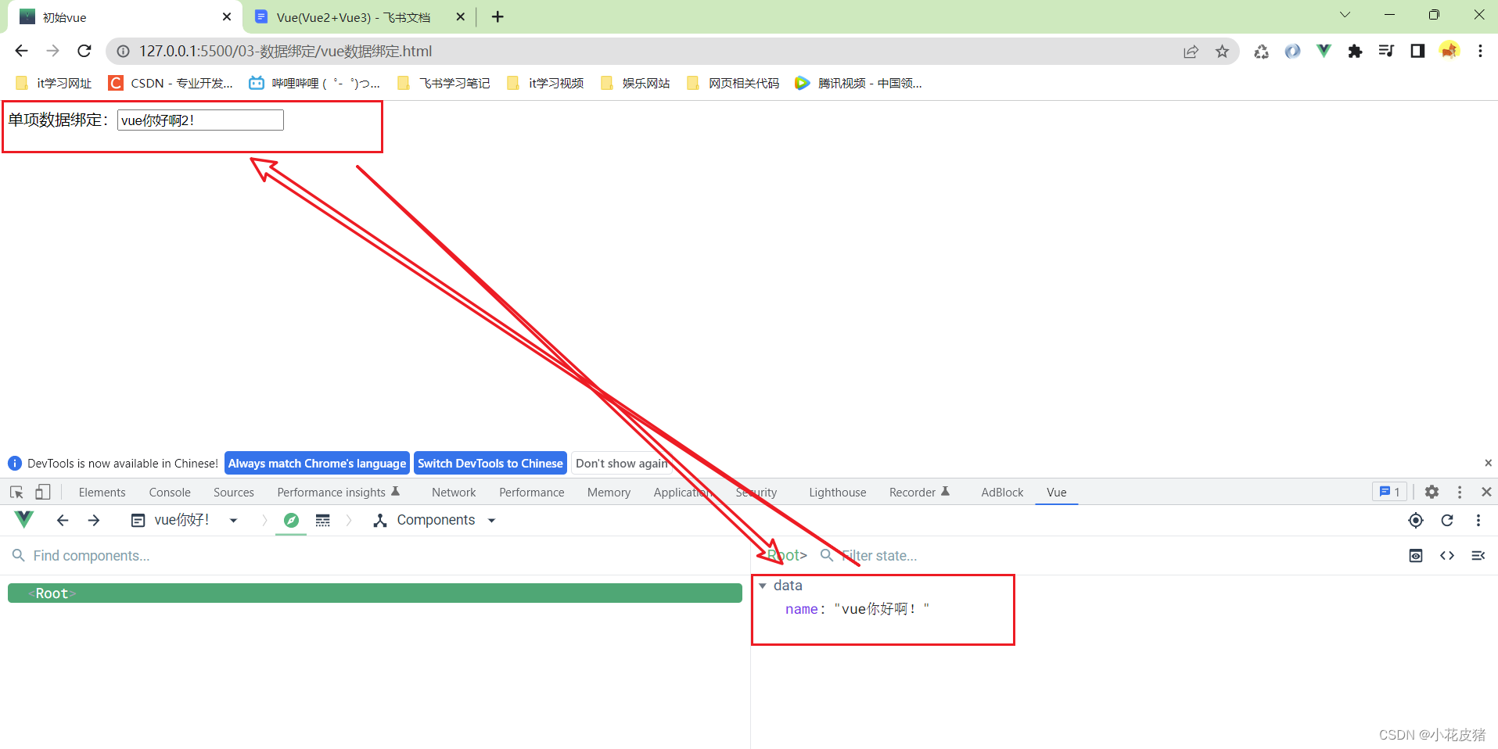Click the Find components search field
Screen dimensions: 1498x749
click(375, 555)
